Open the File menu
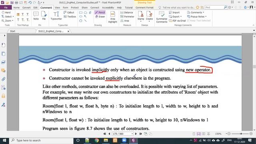 (6, 8)
